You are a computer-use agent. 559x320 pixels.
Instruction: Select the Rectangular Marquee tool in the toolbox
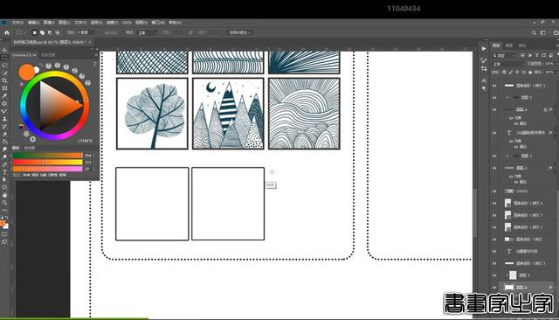pos(4,58)
